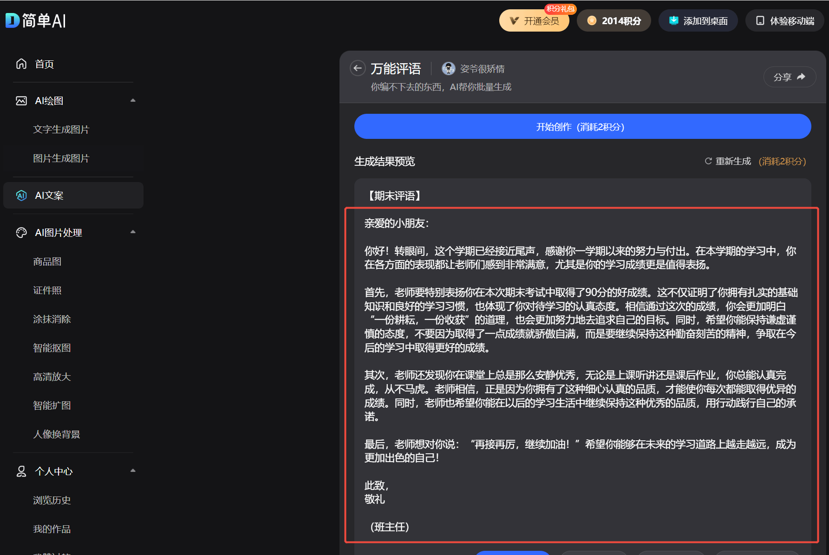Collapse the AI绘图 section
The image size is (829, 555).
pos(133,100)
